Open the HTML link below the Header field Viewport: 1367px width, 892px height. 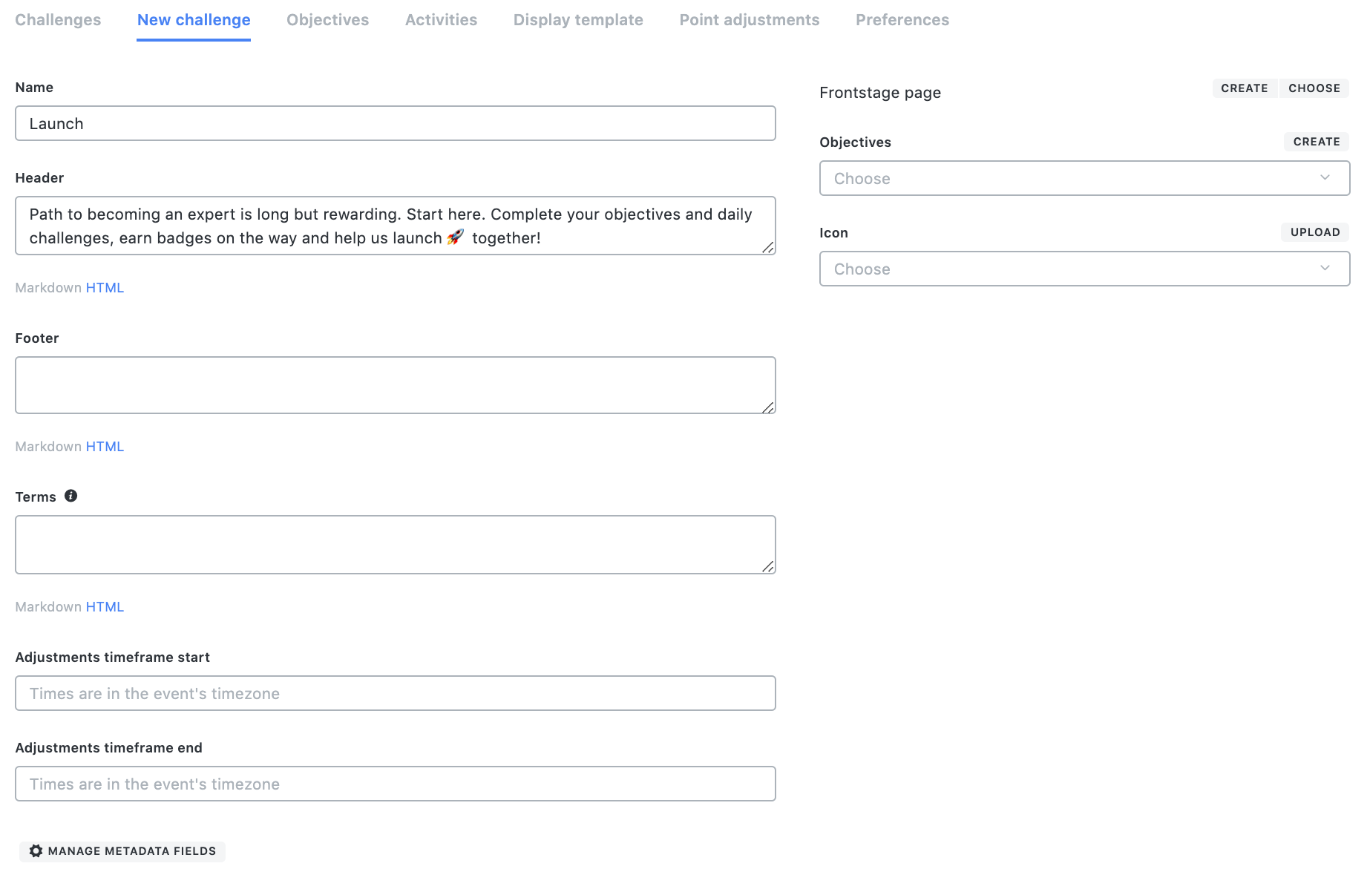[105, 287]
